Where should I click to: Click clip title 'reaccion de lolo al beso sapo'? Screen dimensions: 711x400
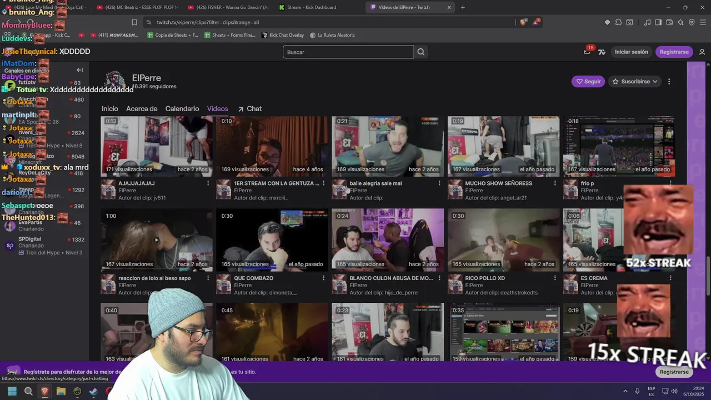[154, 278]
